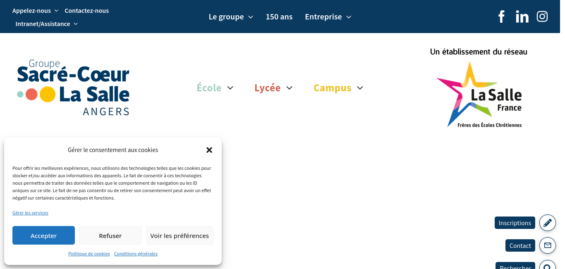Click the La Salle France star logo
The height and width of the screenshot is (269, 565).
479,94
